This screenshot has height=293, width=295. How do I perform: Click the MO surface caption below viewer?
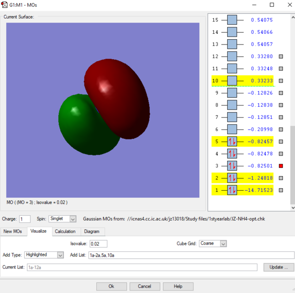[37, 203]
